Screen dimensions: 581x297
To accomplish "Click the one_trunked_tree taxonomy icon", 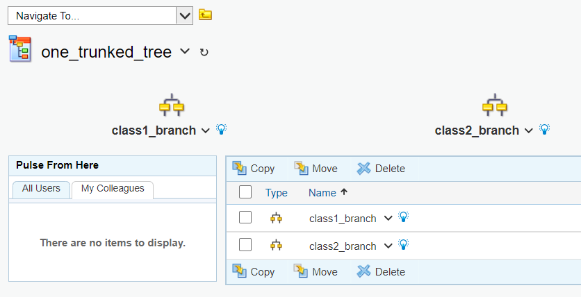I will coord(19,50).
